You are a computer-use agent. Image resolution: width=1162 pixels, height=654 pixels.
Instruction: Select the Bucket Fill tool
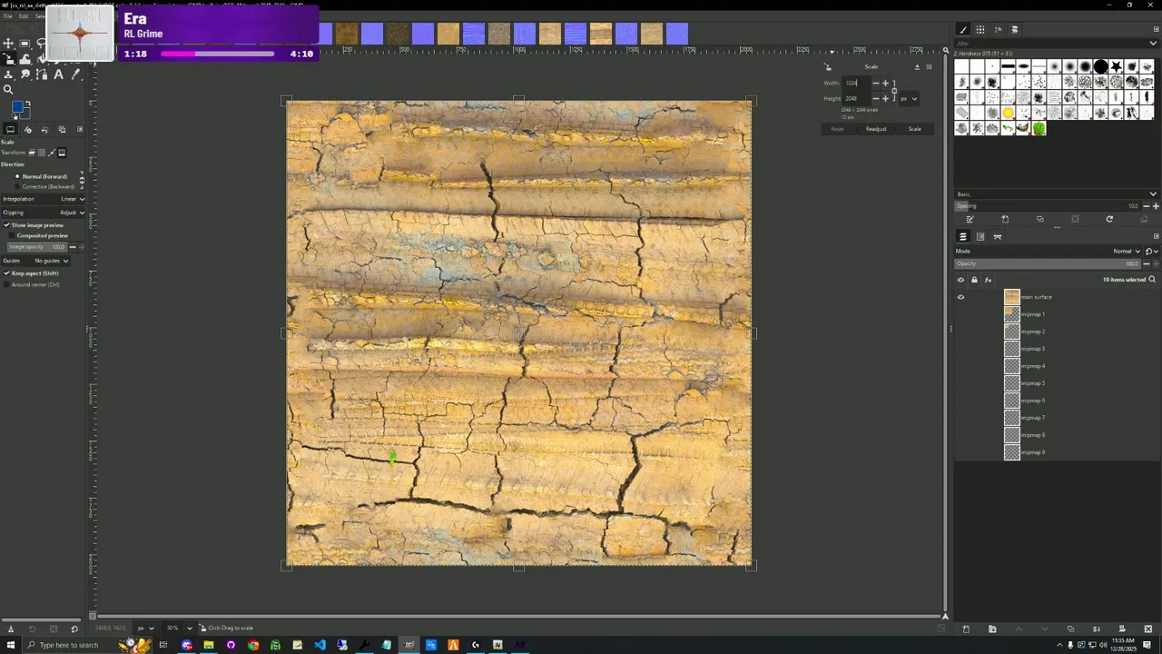tap(42, 58)
